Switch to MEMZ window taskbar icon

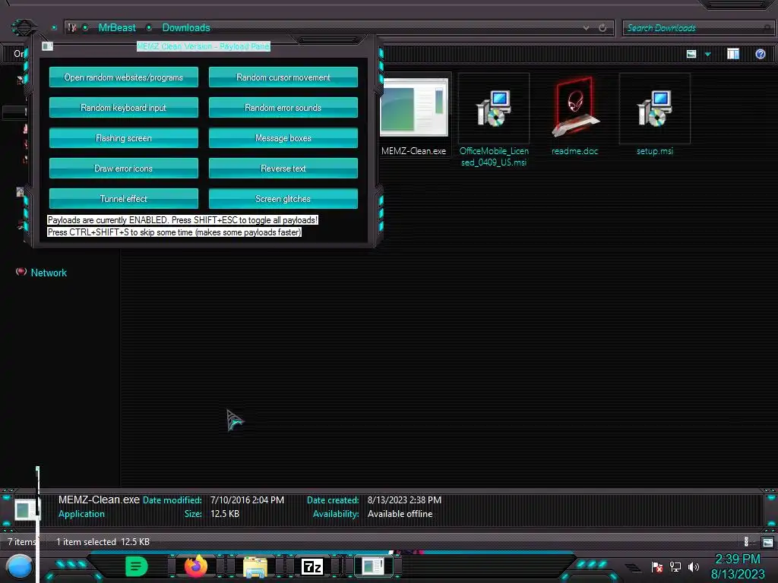click(372, 566)
